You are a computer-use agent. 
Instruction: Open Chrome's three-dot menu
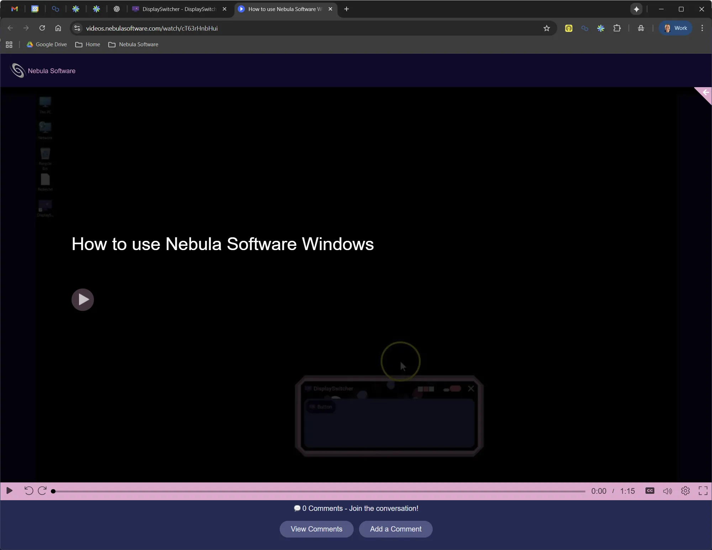(702, 28)
